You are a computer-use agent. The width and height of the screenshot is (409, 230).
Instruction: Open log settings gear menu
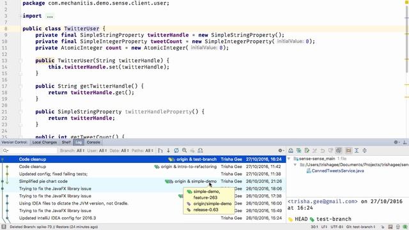(281, 151)
